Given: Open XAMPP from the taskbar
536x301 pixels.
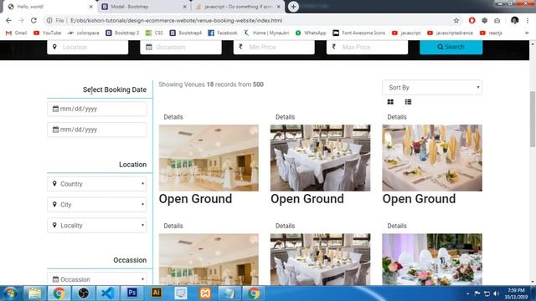Looking at the screenshot, I should coord(205,293).
